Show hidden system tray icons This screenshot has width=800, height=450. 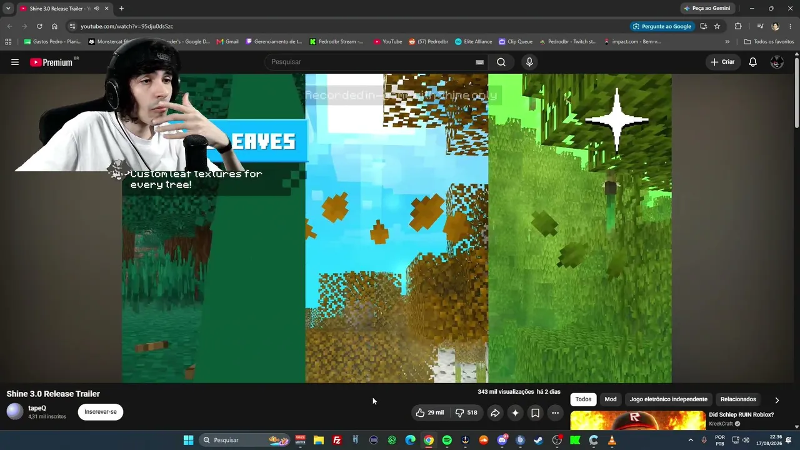pyautogui.click(x=691, y=440)
